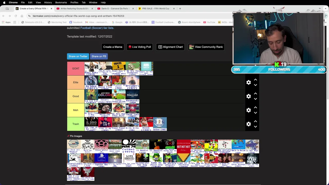Pick the Arhbo (2022) song tile
The width and height of the screenshot is (329, 185).
pyautogui.click(x=91, y=82)
